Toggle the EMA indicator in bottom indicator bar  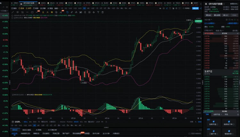tap(35, 122)
